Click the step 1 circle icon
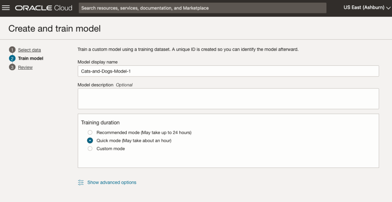 click(12, 50)
